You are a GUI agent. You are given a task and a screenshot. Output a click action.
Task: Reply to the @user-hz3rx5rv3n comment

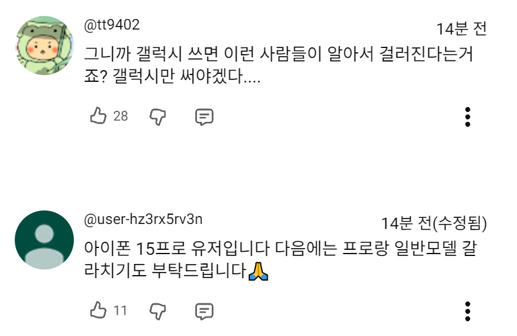coord(204,311)
